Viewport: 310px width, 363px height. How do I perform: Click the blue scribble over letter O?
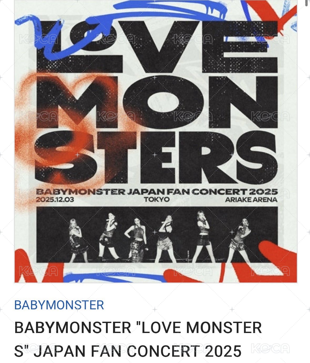click(79, 34)
